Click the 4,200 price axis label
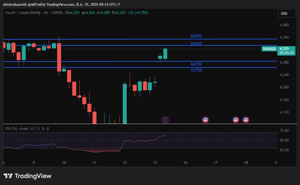The image size is (300, 185). (284, 87)
